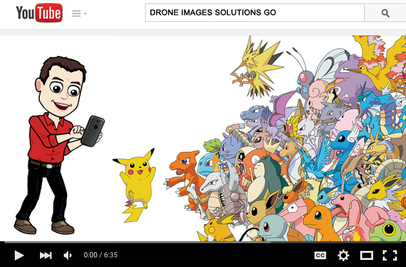Skip to the next video
This screenshot has height=267, width=406.
coord(46,255)
